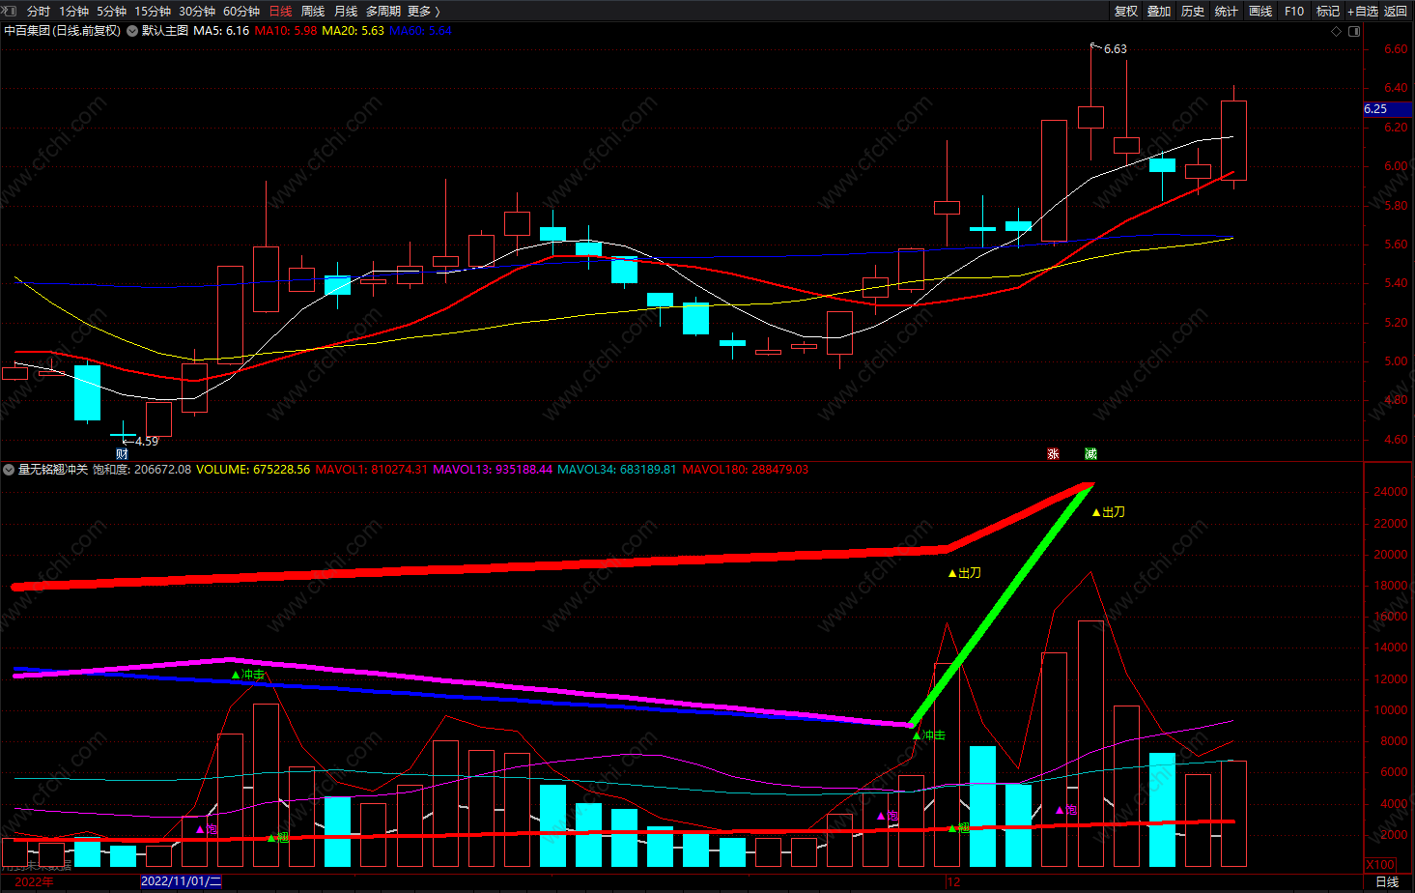Open volume indicator dropdown arrow
The image size is (1415, 893).
[9, 470]
